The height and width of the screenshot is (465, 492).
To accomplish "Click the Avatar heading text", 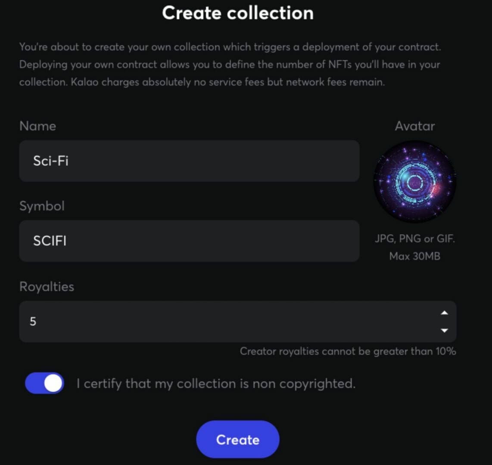I will pos(415,126).
